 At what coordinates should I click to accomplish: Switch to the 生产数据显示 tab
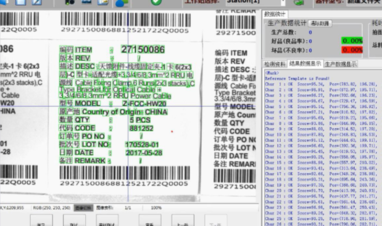340,64
